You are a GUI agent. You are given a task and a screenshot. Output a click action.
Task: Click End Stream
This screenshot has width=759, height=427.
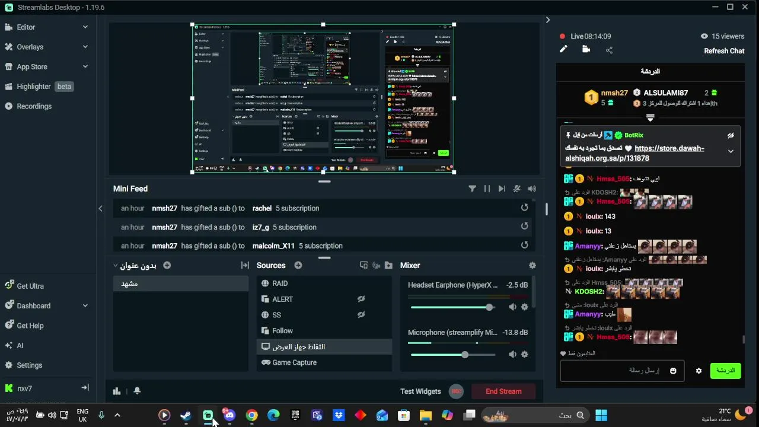503,391
